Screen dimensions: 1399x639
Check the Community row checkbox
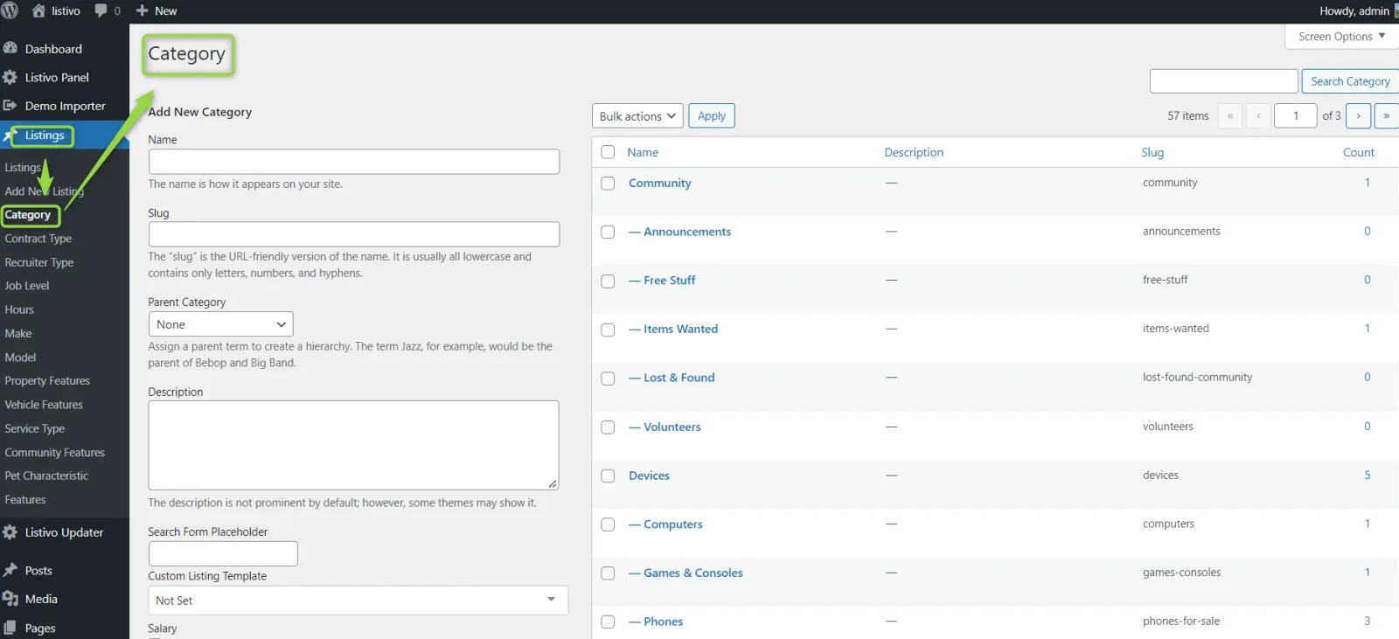(608, 184)
